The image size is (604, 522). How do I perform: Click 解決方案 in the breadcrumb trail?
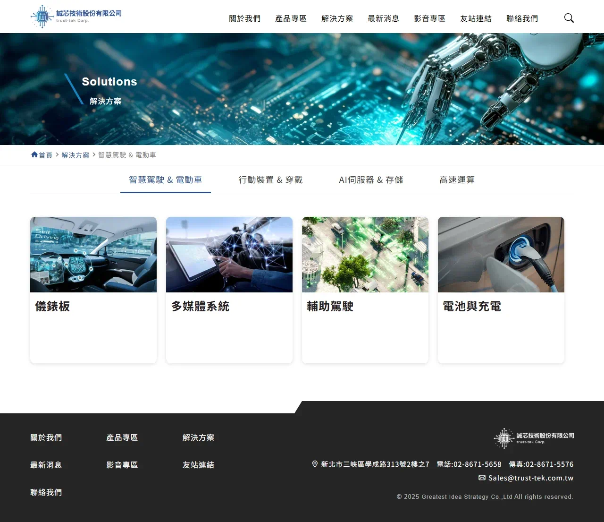tap(75, 154)
